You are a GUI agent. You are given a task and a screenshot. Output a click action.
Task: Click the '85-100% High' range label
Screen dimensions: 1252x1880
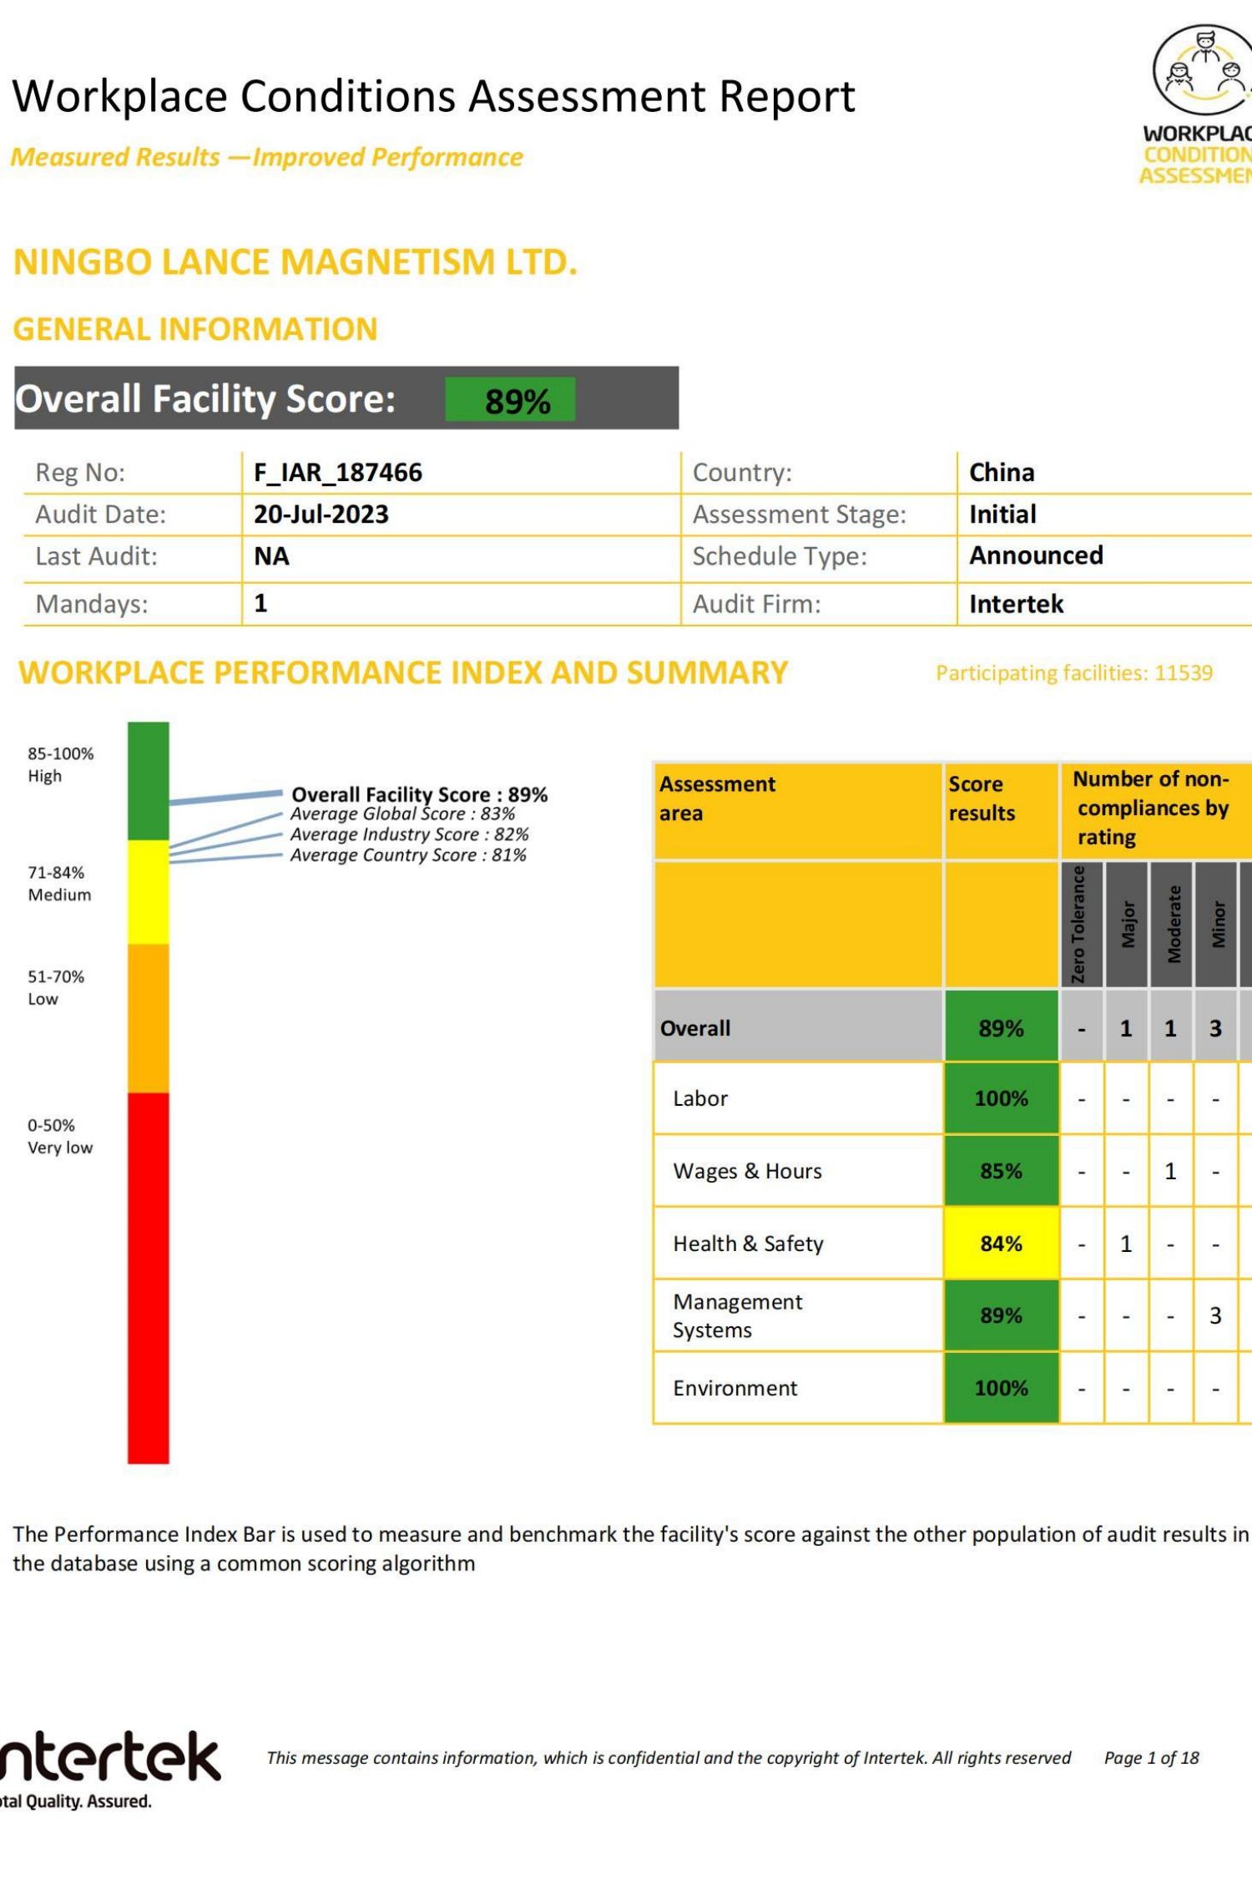60,765
